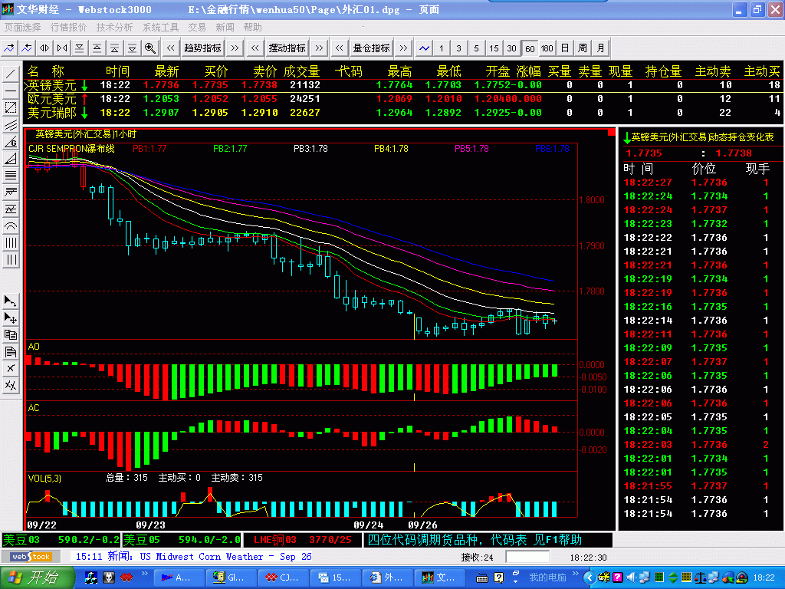Click the compress horizontally arrows icon
The image size is (785, 589).
tap(62, 48)
